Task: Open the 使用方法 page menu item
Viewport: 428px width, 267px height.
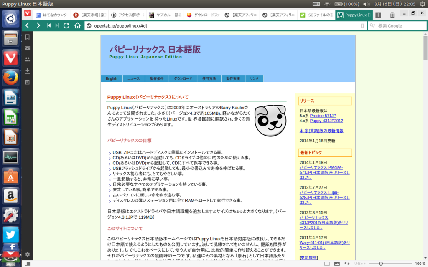Action: 209,78
